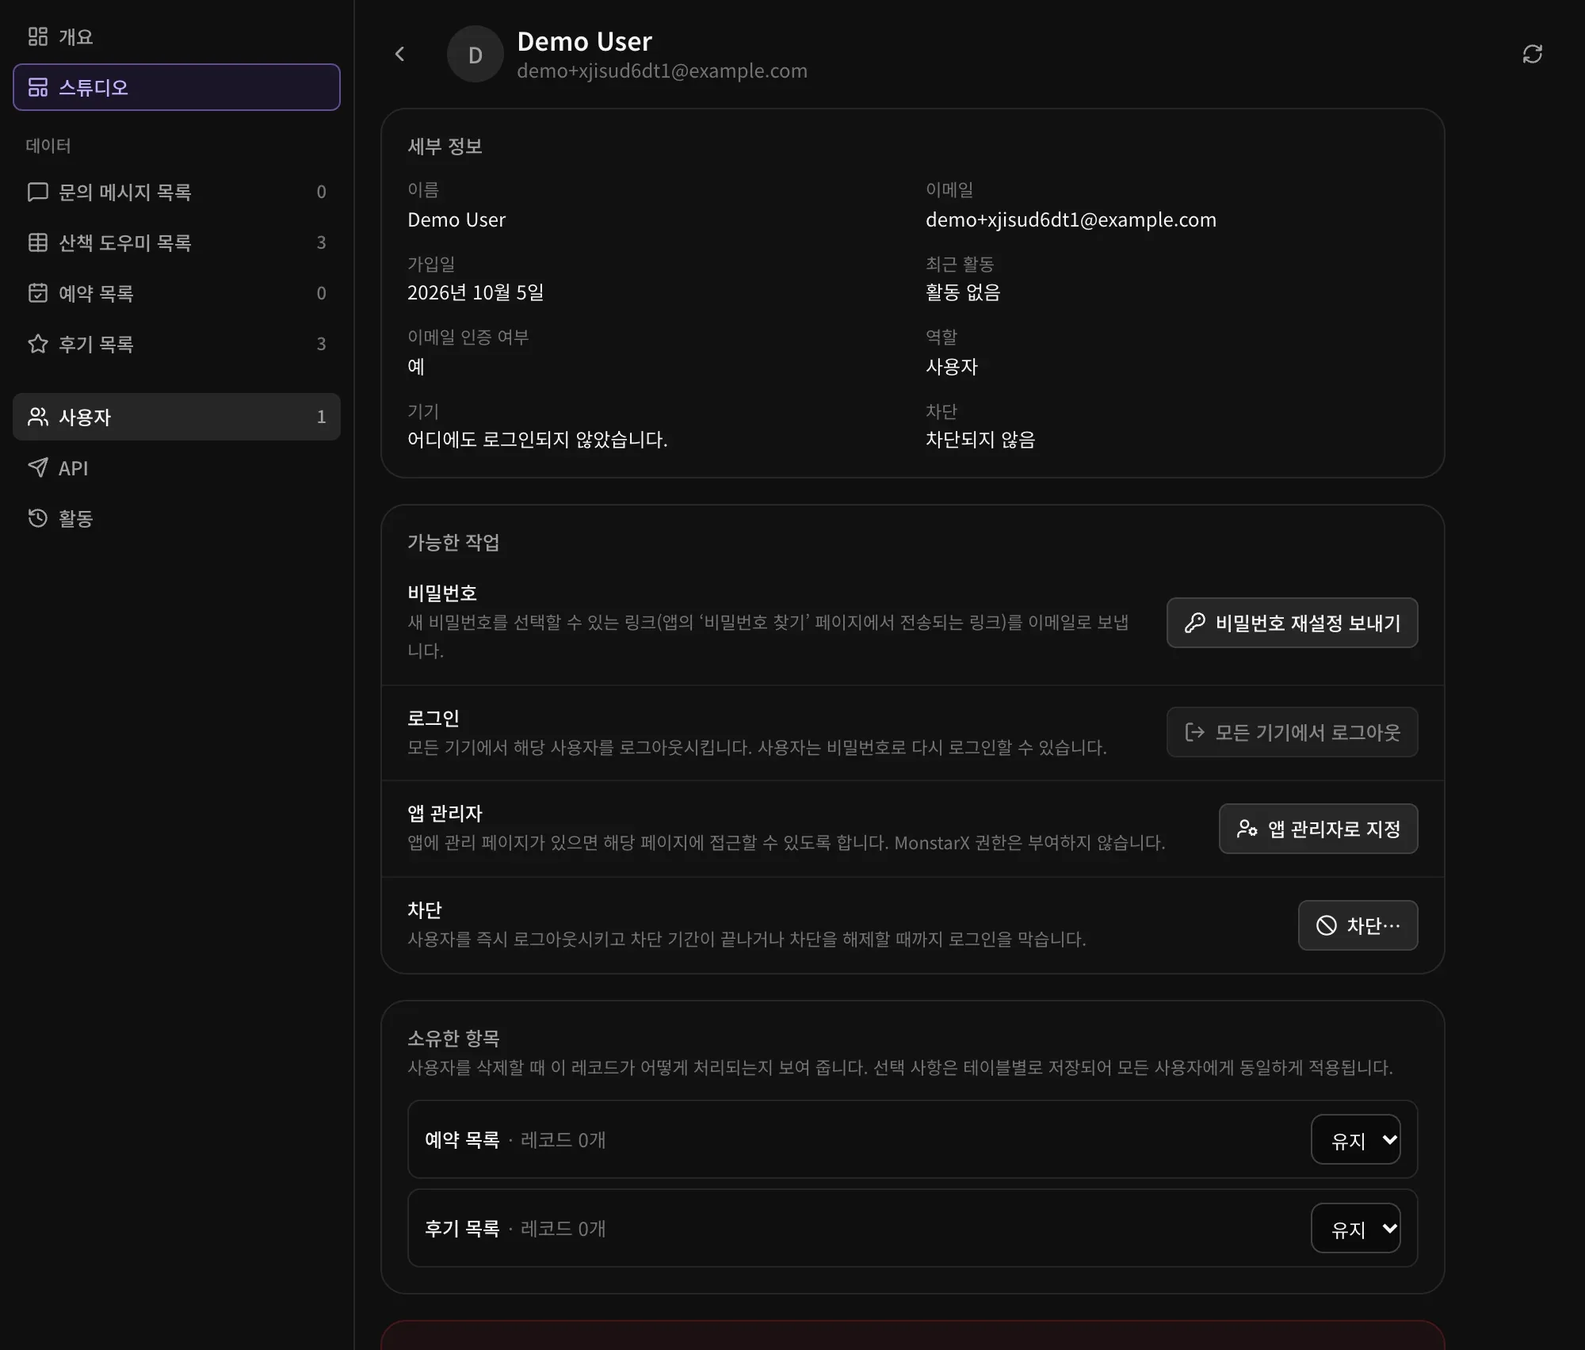Click the users icon for 사용자

[38, 417]
